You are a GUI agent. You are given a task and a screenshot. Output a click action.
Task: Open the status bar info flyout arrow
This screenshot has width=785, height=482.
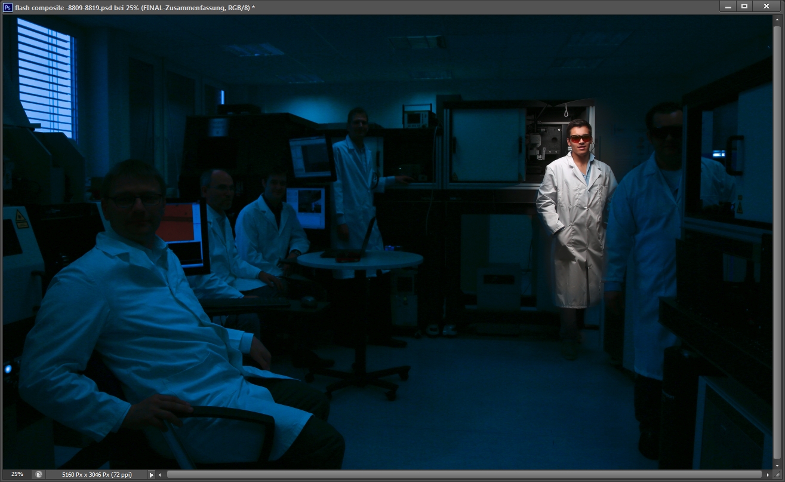[x=151, y=475]
